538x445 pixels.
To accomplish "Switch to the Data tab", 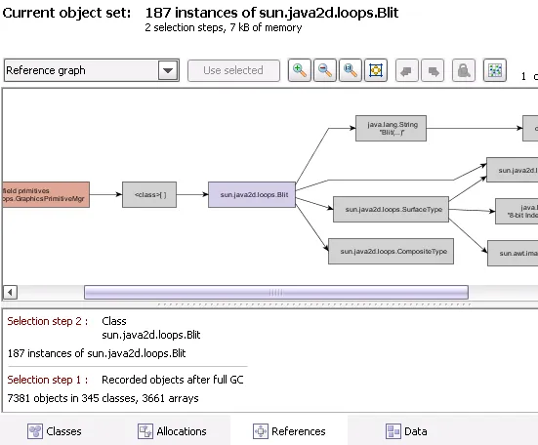I will pyautogui.click(x=406, y=431).
